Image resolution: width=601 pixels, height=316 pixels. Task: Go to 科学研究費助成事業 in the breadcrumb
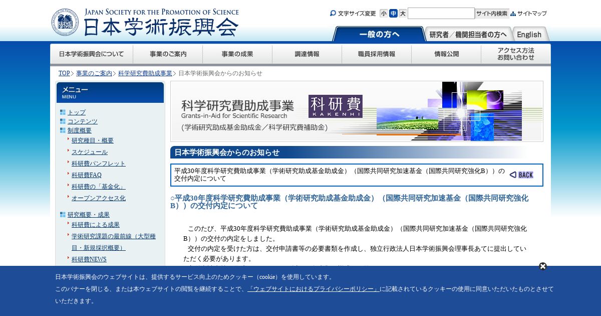tap(145, 73)
